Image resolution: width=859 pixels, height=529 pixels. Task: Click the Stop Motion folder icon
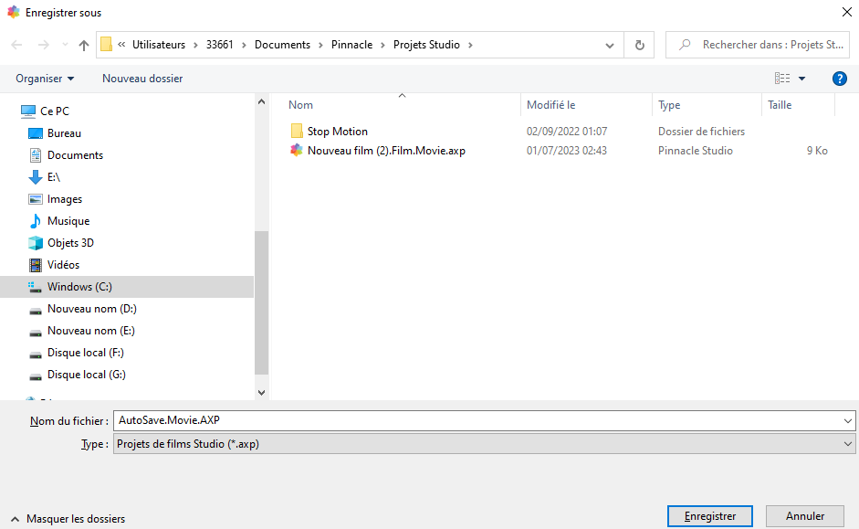(297, 131)
